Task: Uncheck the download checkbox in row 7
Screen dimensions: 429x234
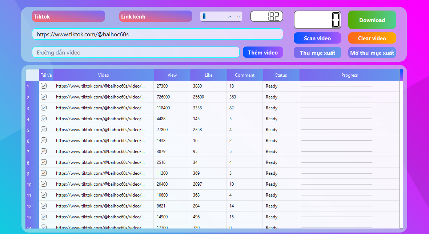Action: coord(44,151)
